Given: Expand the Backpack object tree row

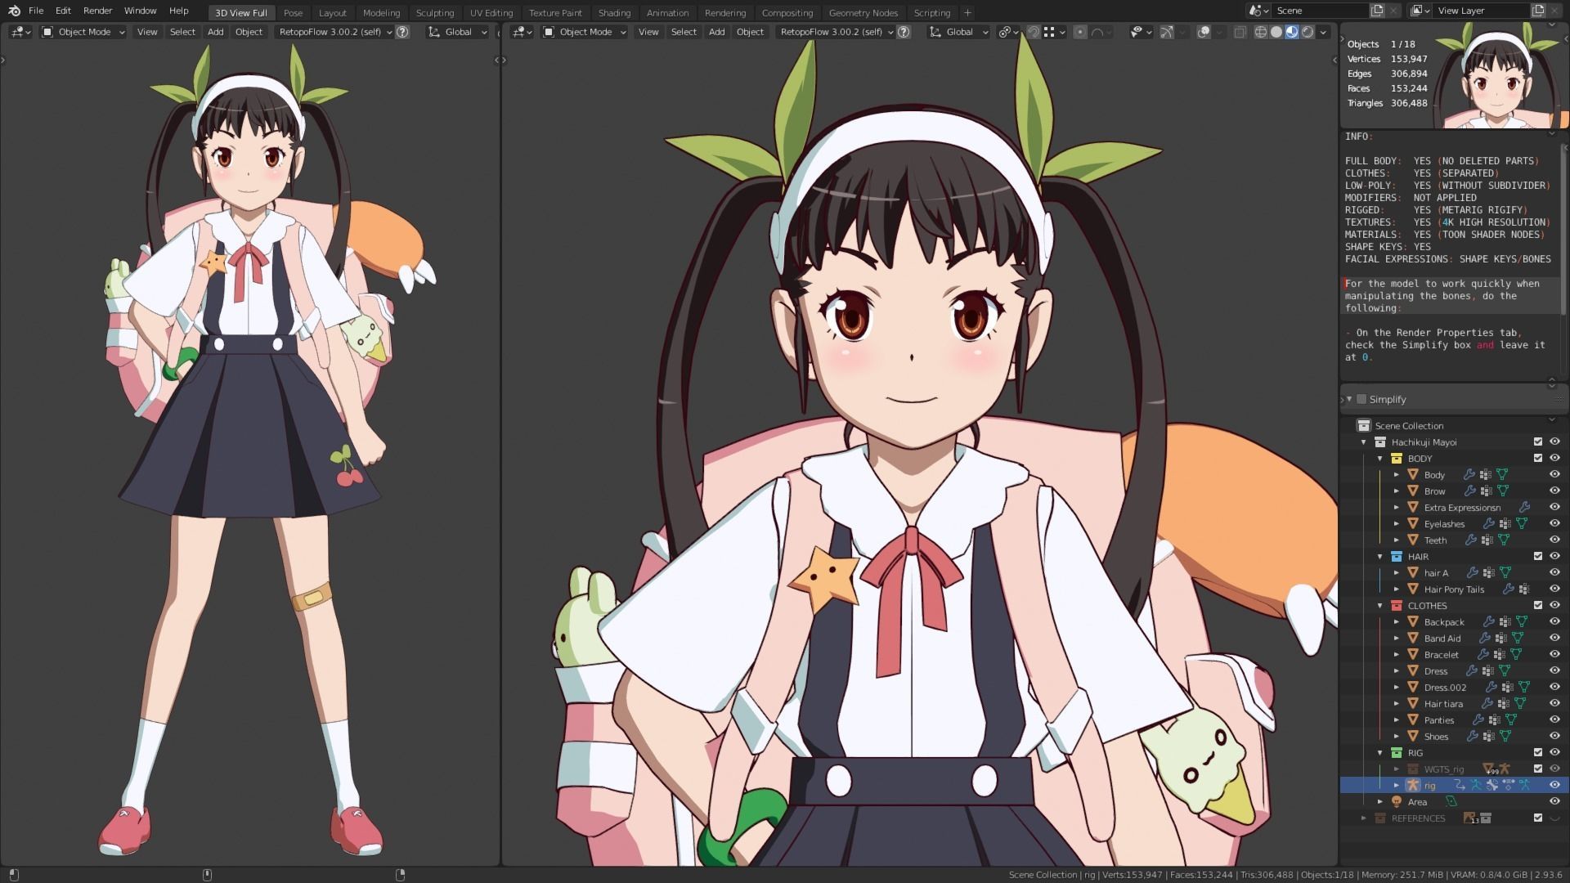Looking at the screenshot, I should pyautogui.click(x=1397, y=621).
